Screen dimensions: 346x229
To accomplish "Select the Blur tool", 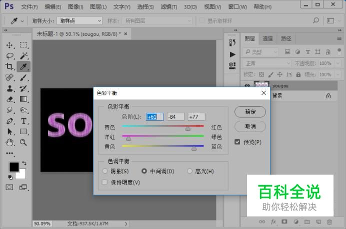I will (9, 110).
